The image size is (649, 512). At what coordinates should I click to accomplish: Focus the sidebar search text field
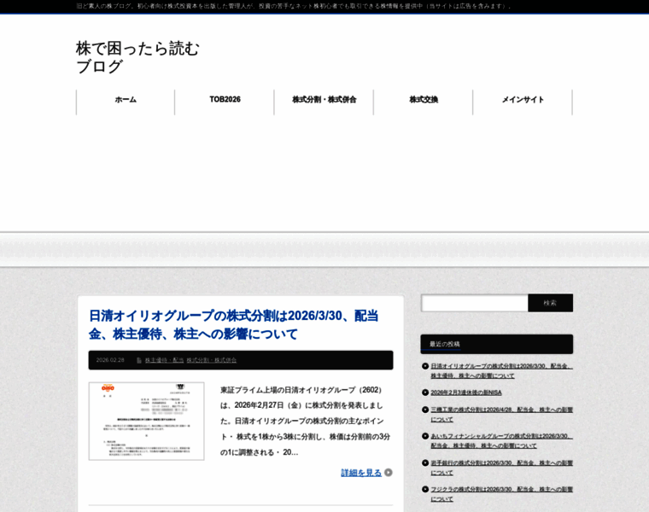[474, 303]
